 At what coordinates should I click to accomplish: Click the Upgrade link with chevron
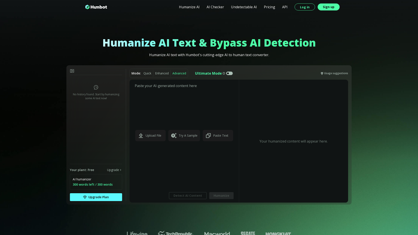click(114, 170)
